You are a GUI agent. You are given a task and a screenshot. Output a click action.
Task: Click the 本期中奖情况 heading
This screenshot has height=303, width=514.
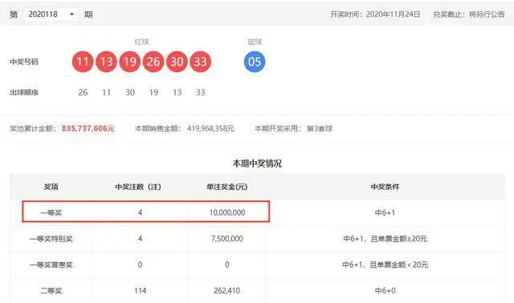point(257,164)
